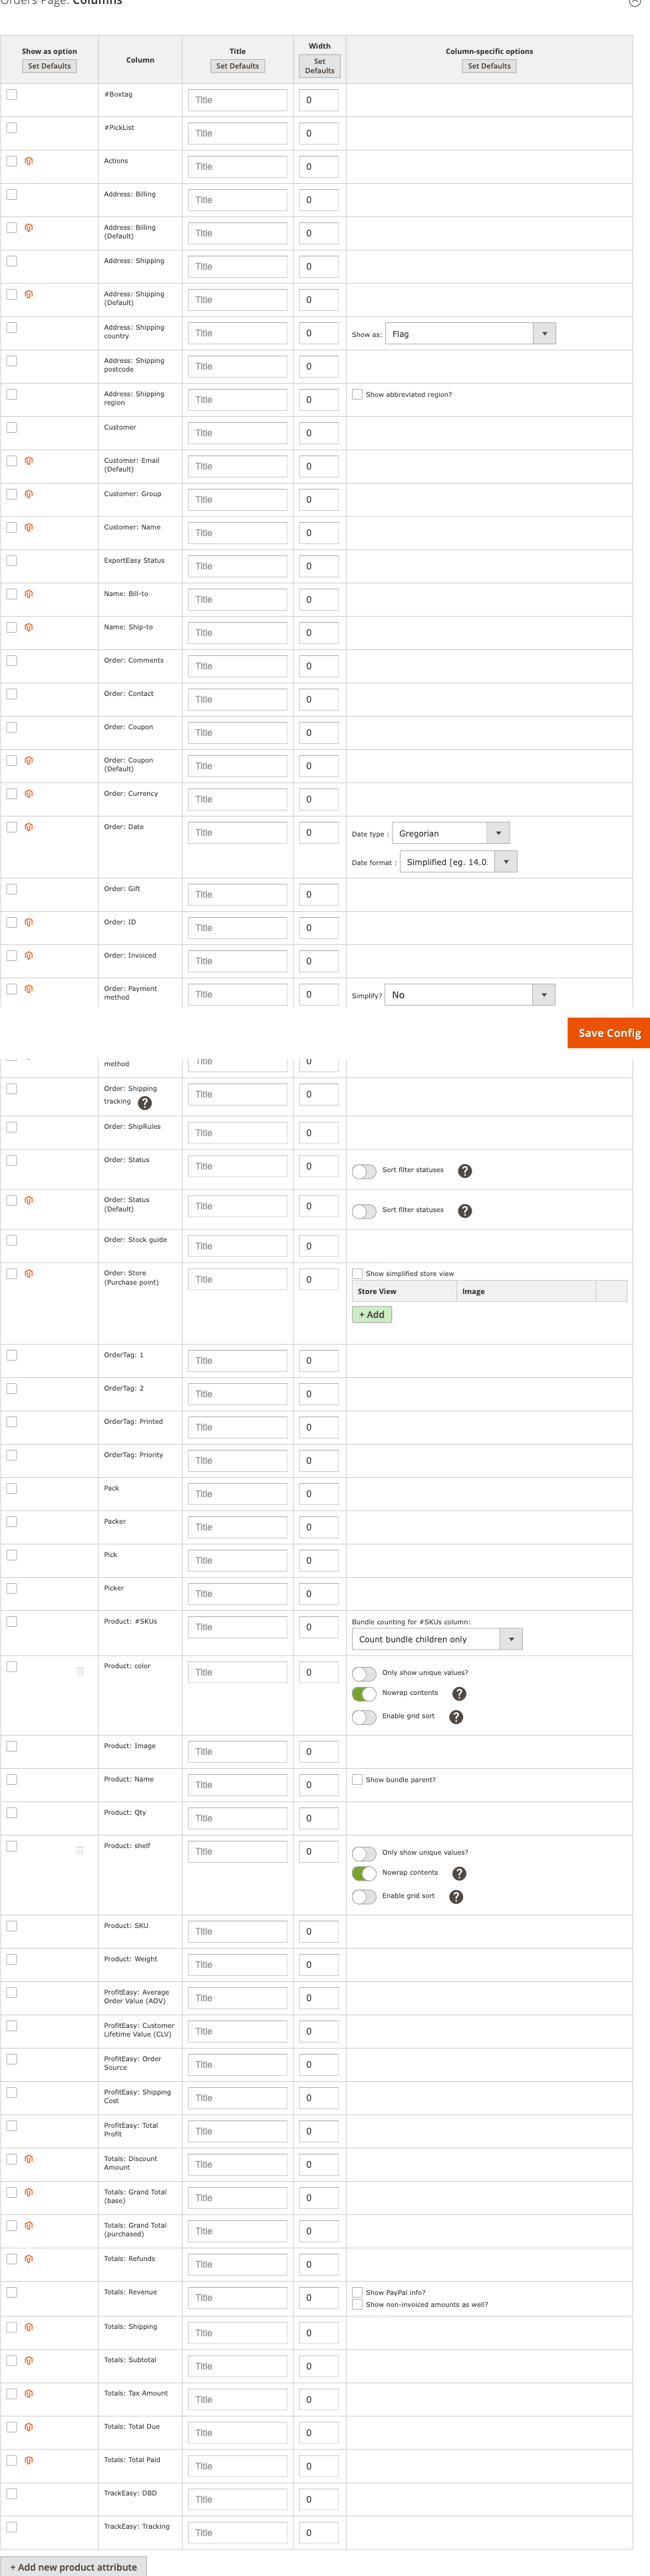The height and width of the screenshot is (2576, 650).
Task: Click the 'Store View' column header text
Action: [377, 1292]
